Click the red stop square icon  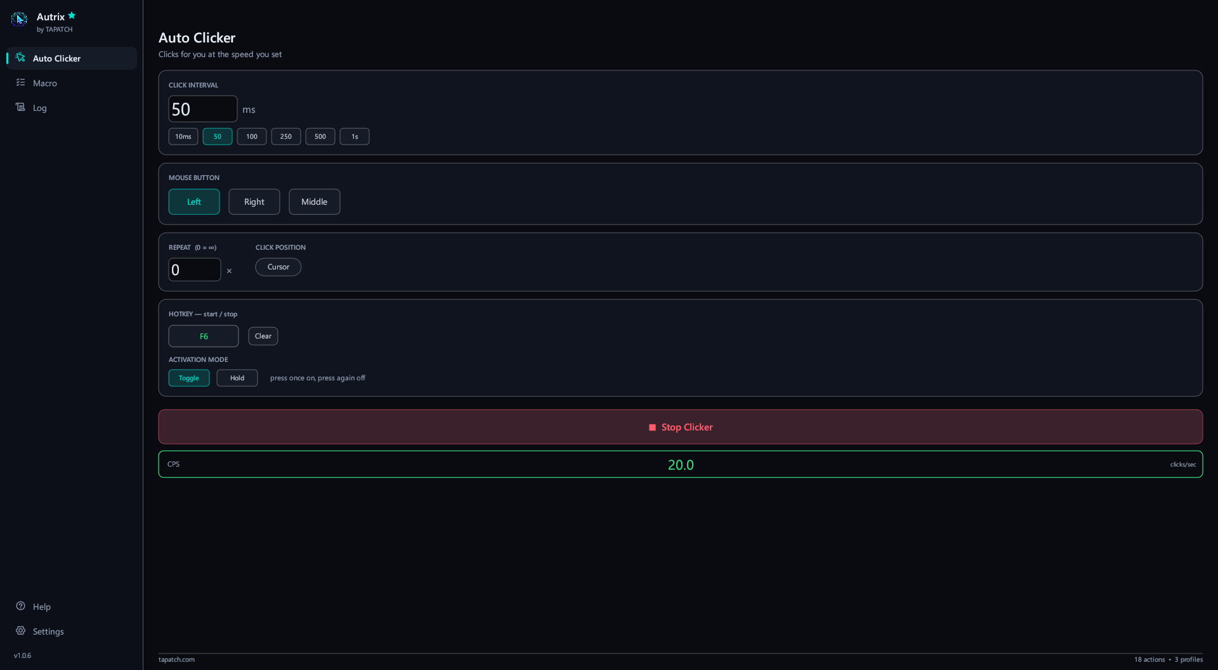pos(652,427)
